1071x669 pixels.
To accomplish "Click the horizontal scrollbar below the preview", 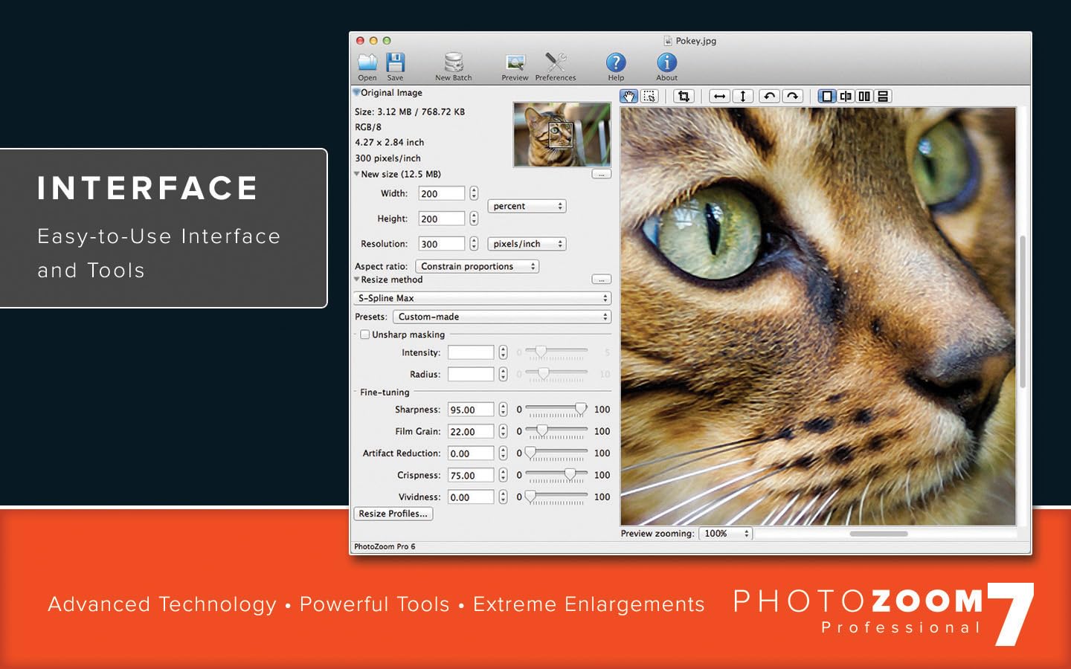I will pos(878,534).
